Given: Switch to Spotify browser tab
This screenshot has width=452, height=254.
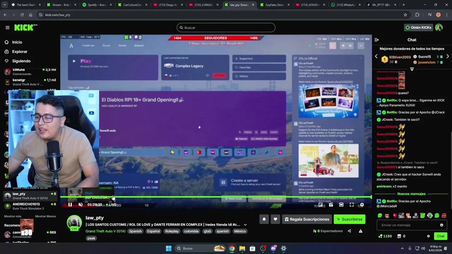Looking at the screenshot, I should click(97, 5).
